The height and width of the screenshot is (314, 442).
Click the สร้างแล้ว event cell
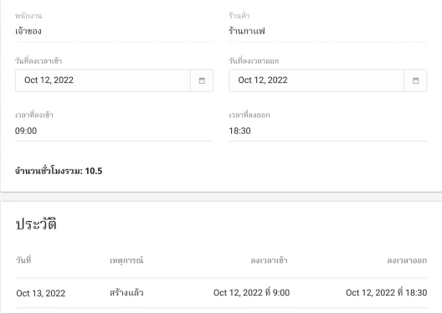click(126, 293)
